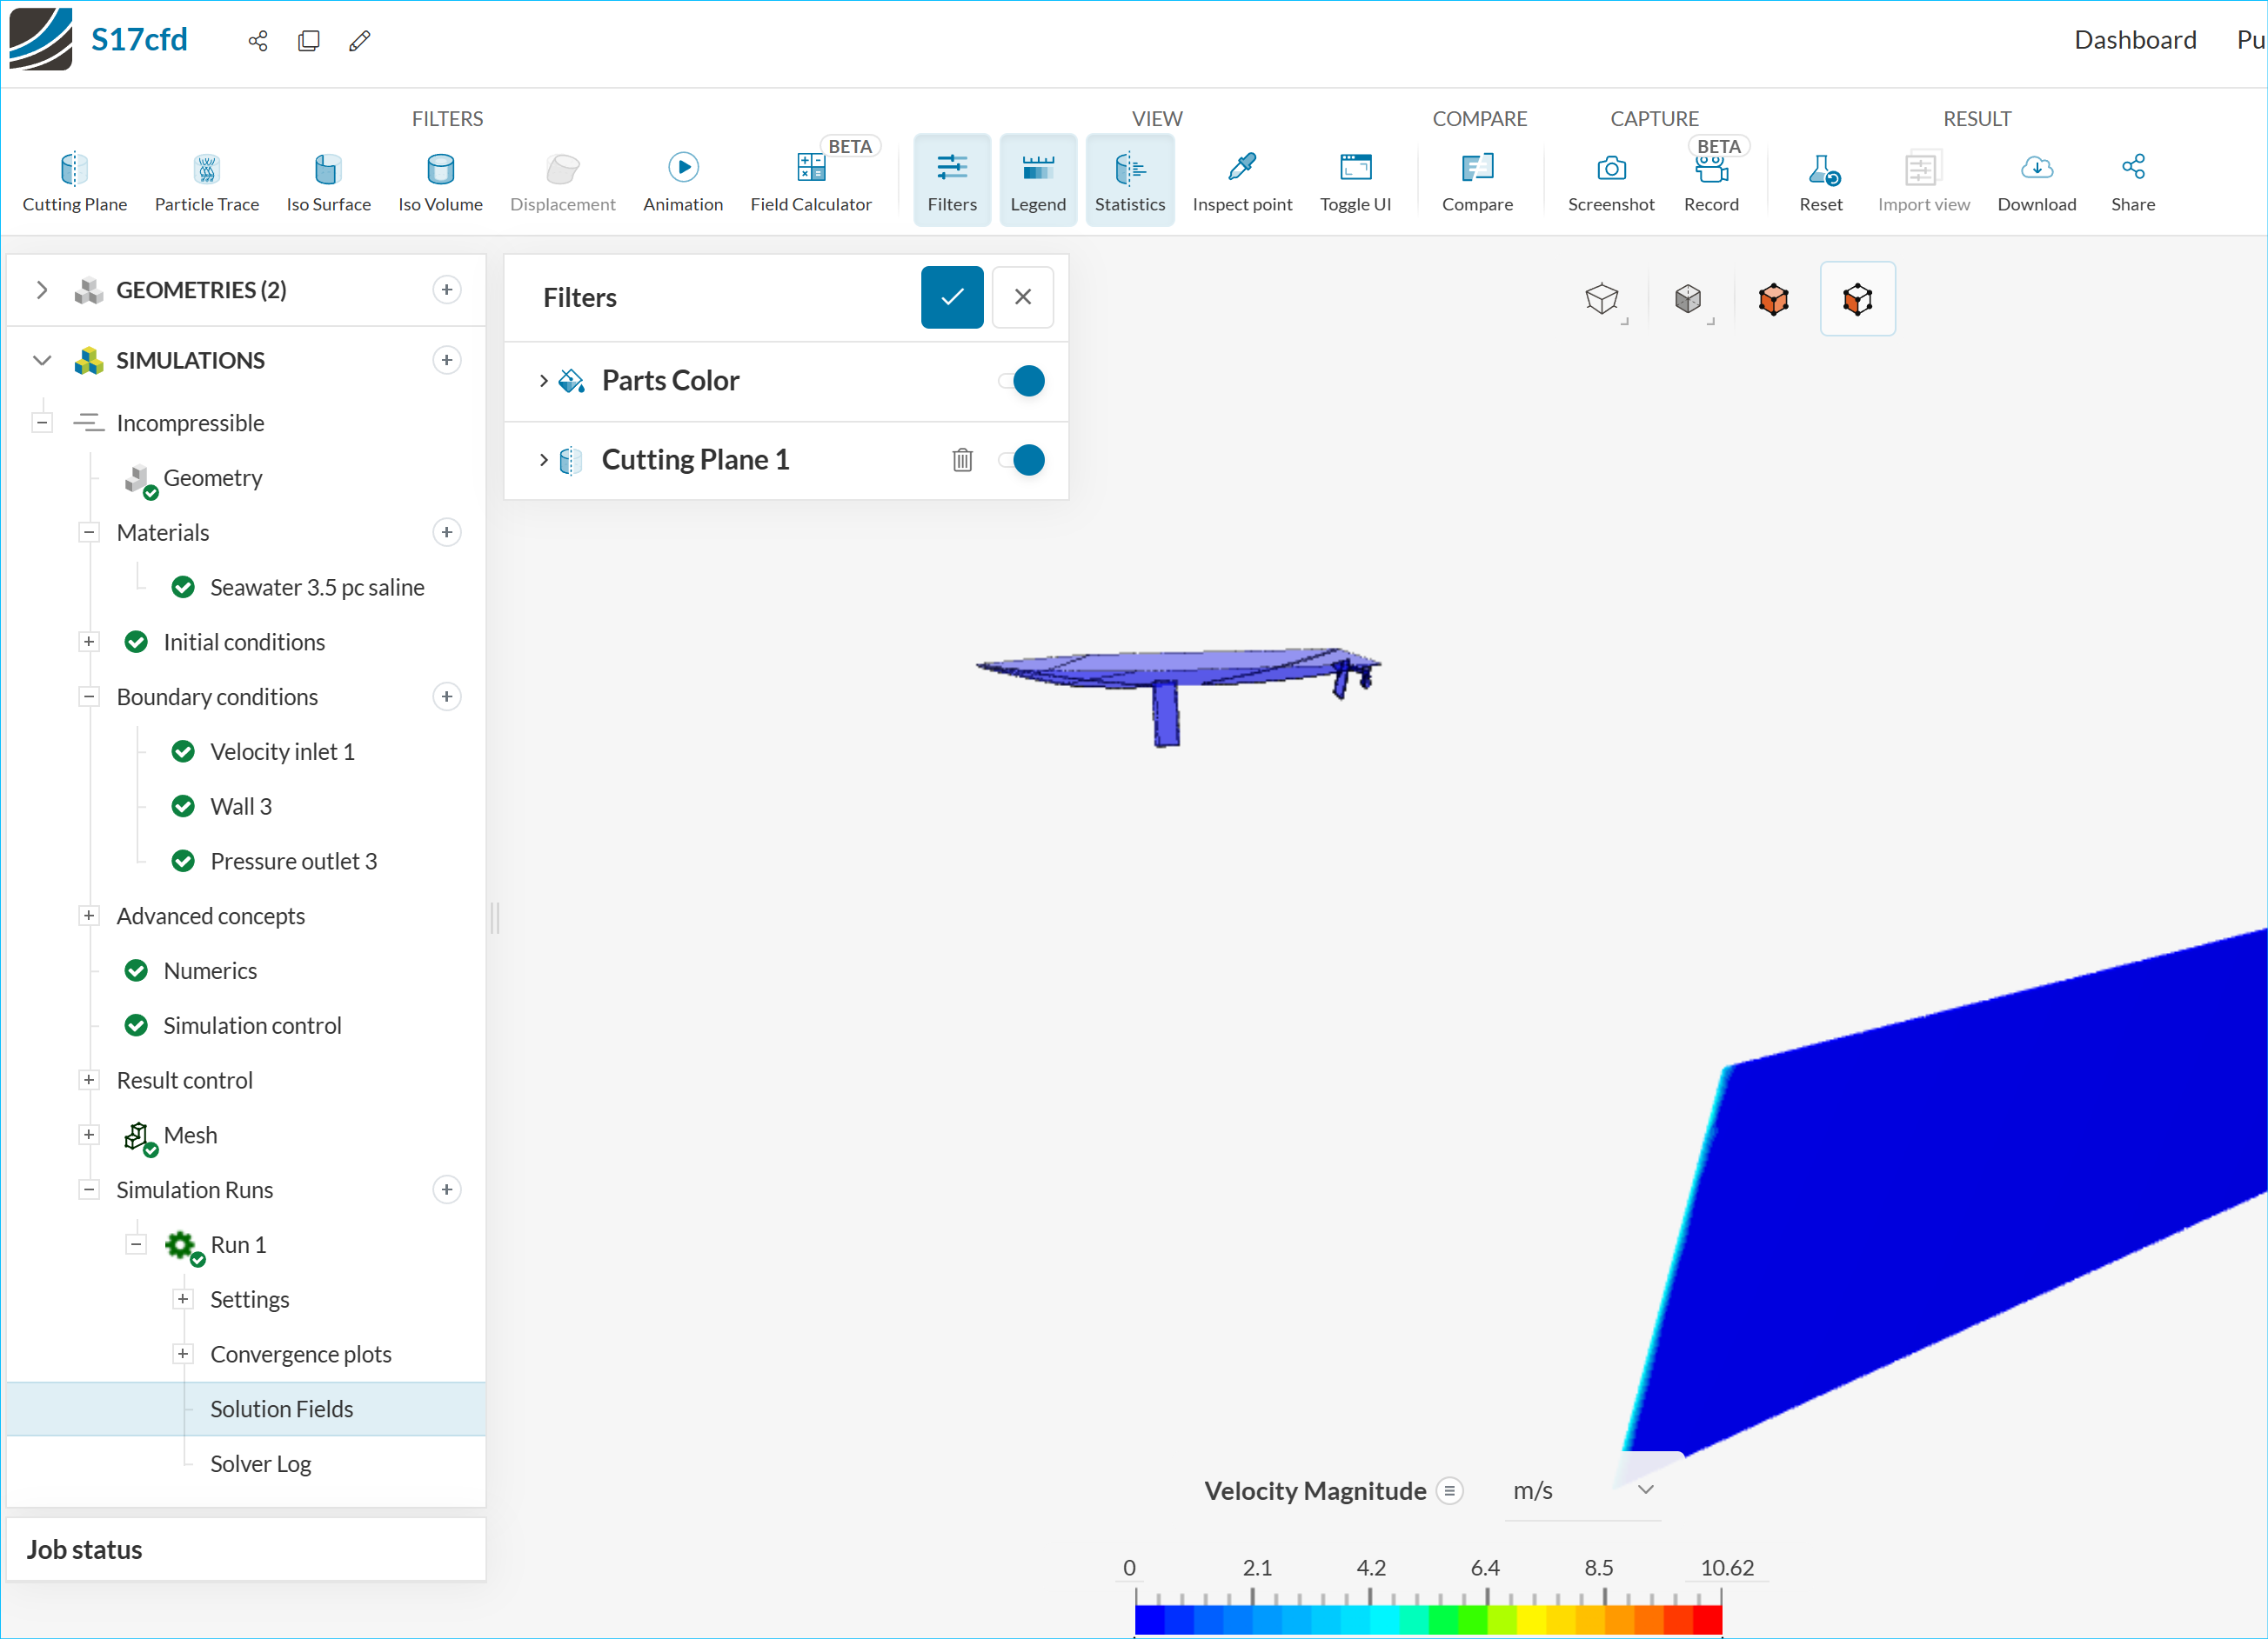This screenshot has height=1639, width=2268.
Task: Download the simulation results
Action: tap(2036, 180)
